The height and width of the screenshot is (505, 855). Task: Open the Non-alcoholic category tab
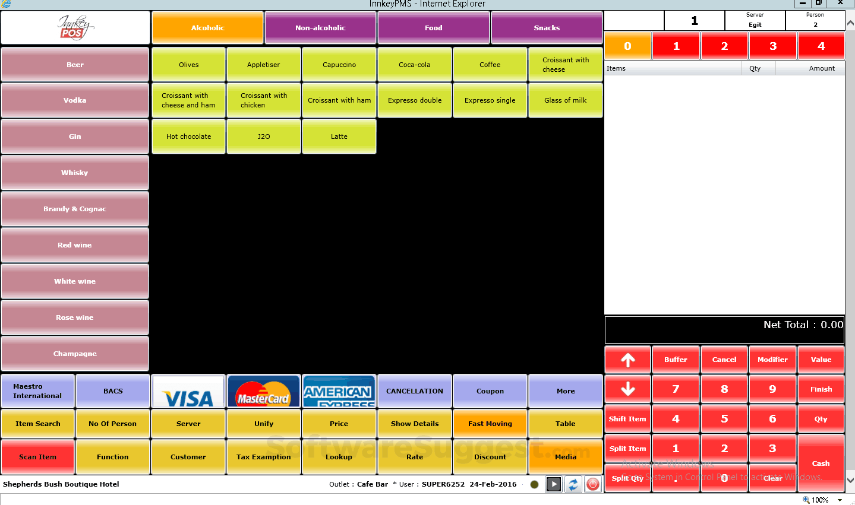320,27
